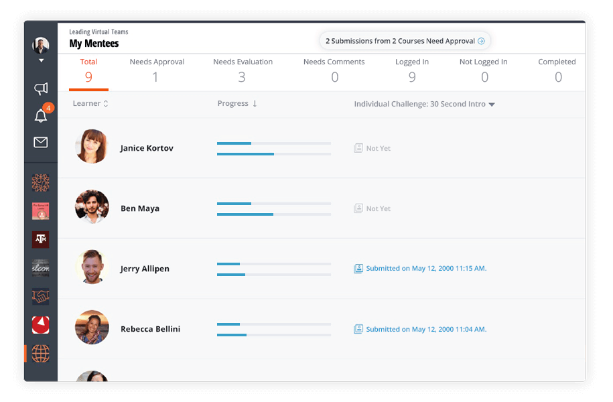The height and width of the screenshot is (402, 613).
Task: Select the red triangle course icon in sidebar
Action: [x=40, y=325]
